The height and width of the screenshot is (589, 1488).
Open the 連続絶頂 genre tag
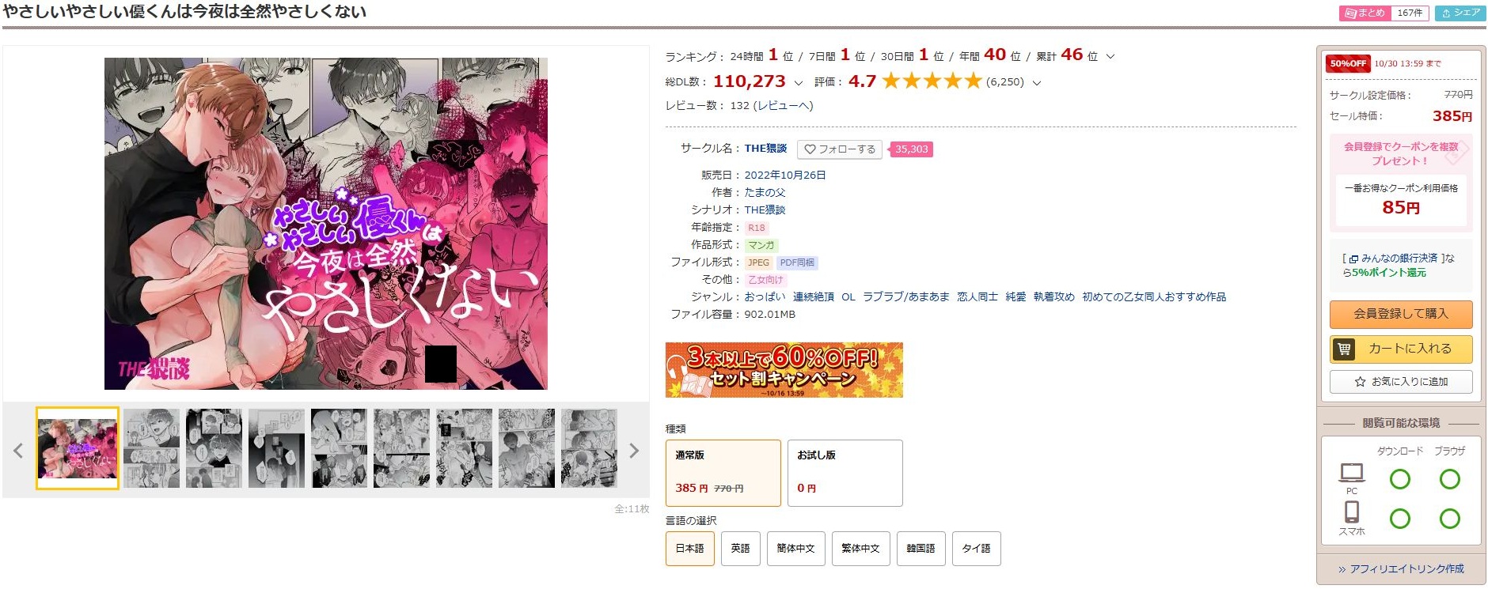(x=814, y=296)
